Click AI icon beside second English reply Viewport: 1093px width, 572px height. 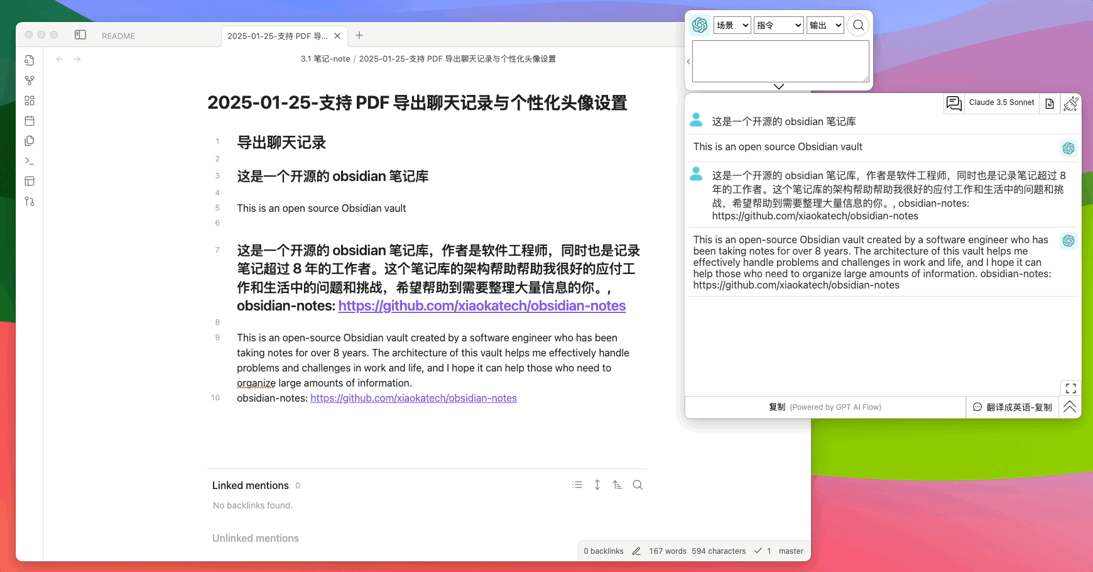pos(1069,241)
